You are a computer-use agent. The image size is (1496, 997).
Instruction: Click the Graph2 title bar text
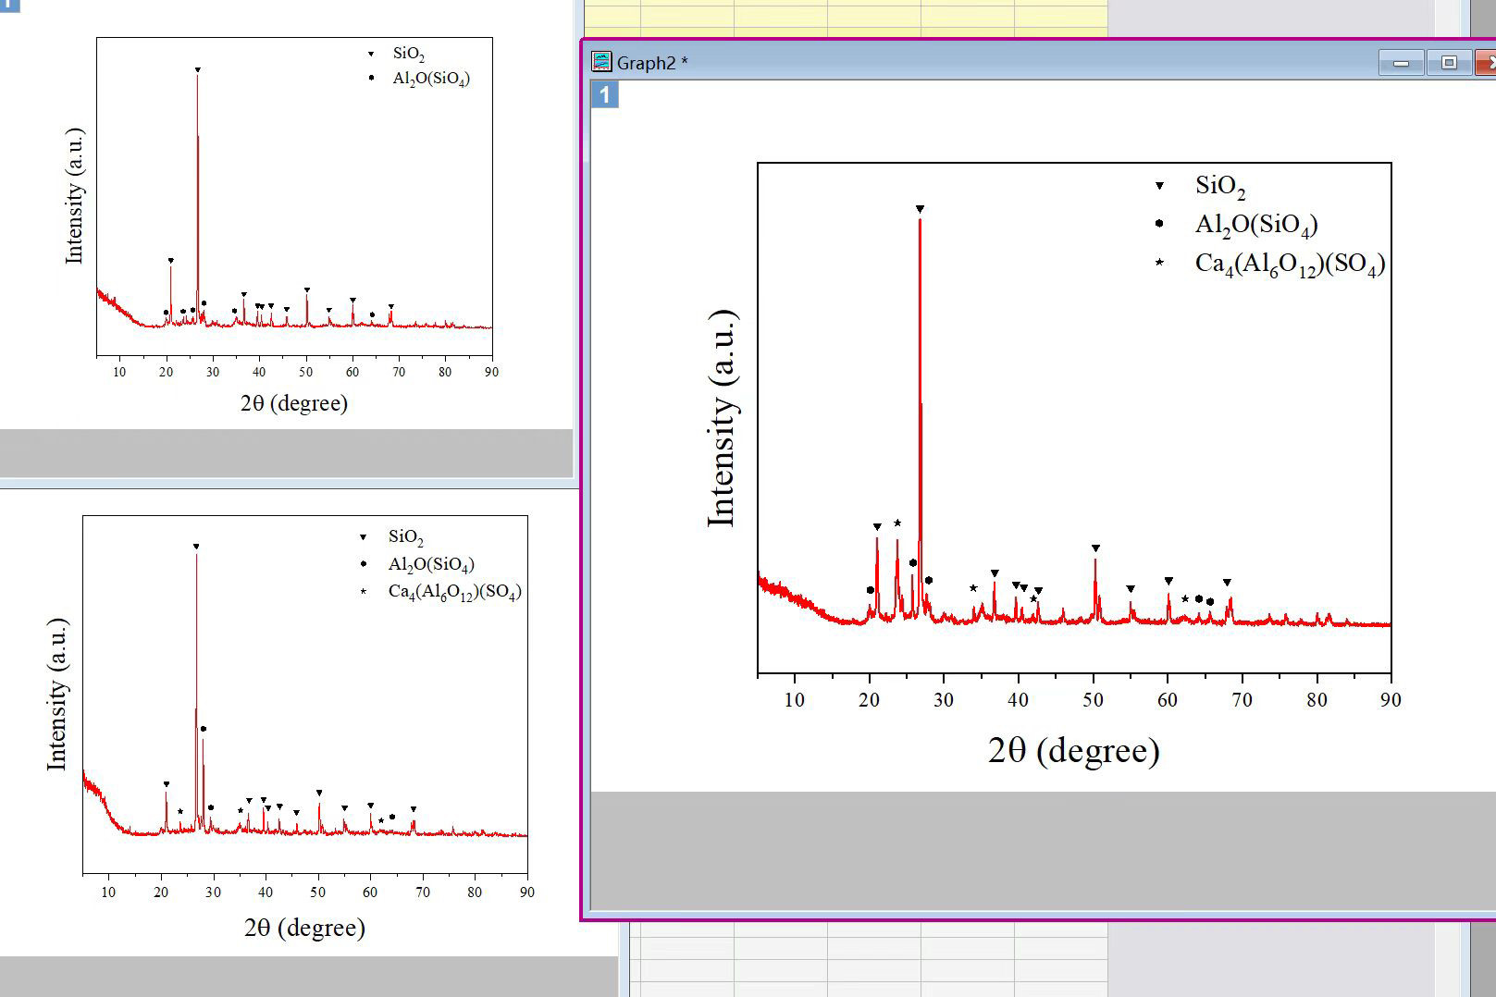[652, 63]
